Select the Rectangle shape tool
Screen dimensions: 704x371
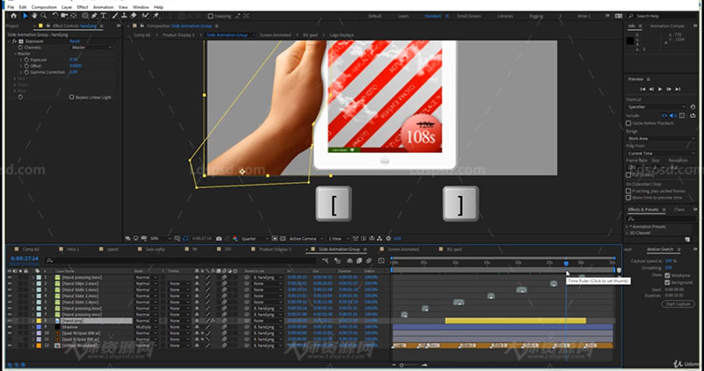coord(84,16)
